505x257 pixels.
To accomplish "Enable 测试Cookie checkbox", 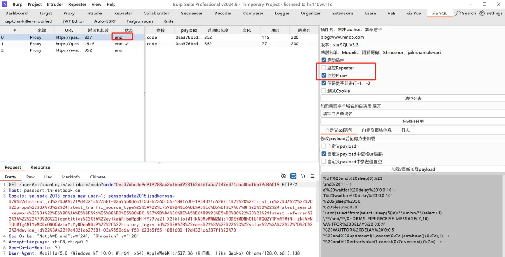I will click(x=324, y=91).
